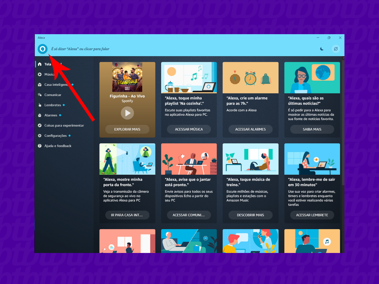Select the ACESSAR LEMBRETE button
379x284 pixels.
312,215
